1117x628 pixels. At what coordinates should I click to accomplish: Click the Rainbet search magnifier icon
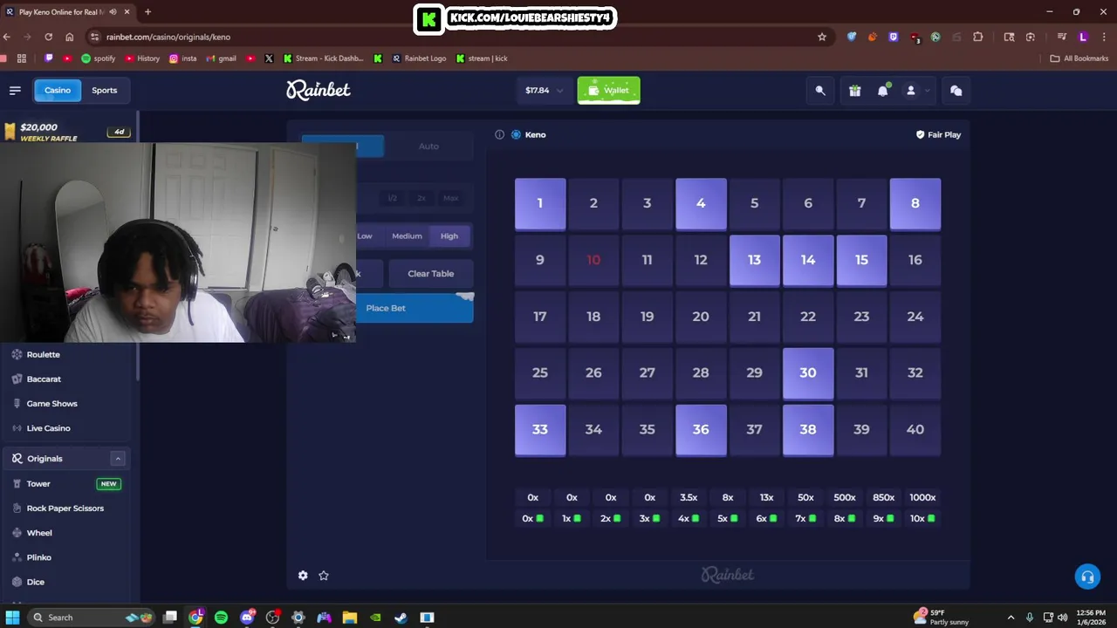pyautogui.click(x=820, y=90)
